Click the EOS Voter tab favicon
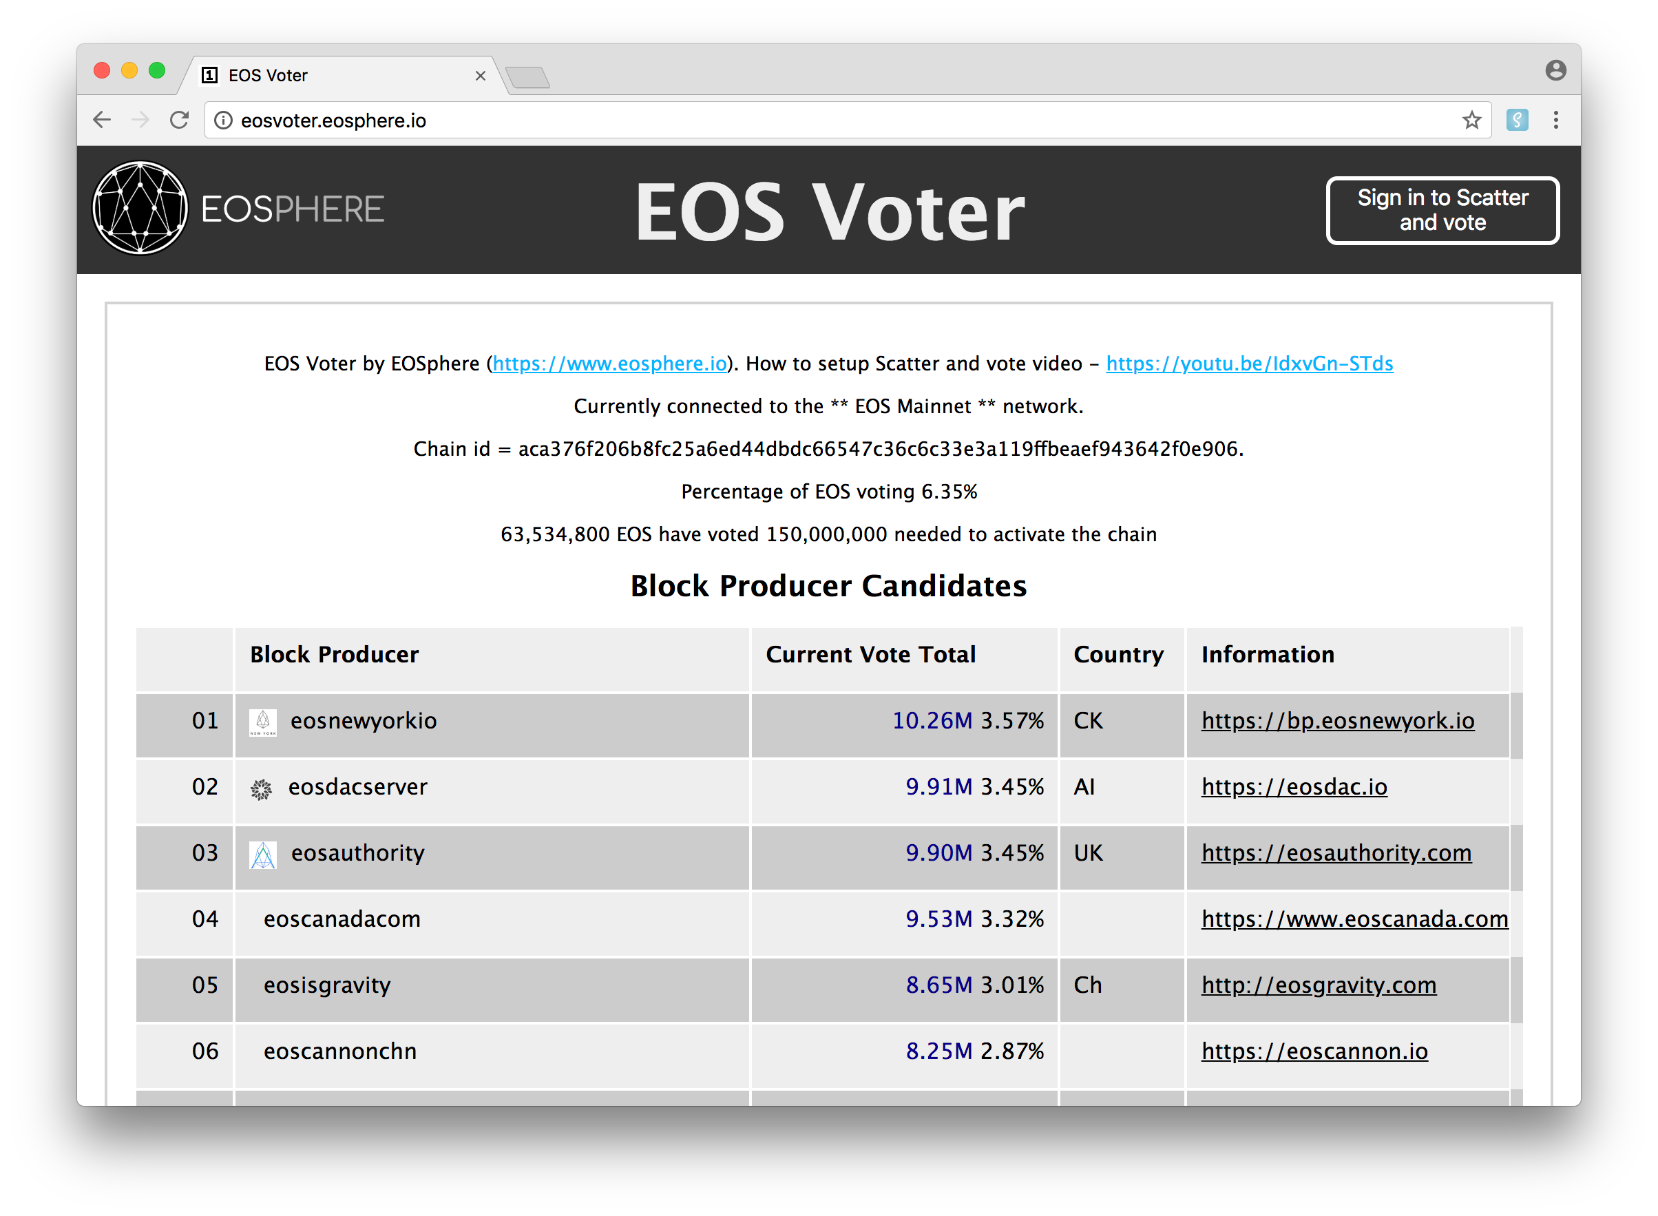The width and height of the screenshot is (1658, 1216). click(210, 75)
